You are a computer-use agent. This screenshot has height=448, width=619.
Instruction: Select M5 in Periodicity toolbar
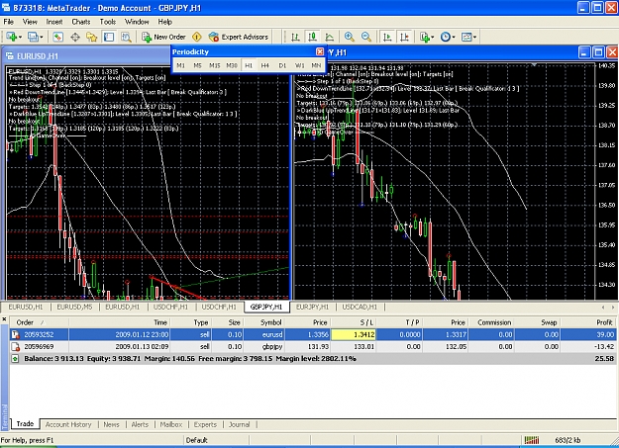(198, 65)
